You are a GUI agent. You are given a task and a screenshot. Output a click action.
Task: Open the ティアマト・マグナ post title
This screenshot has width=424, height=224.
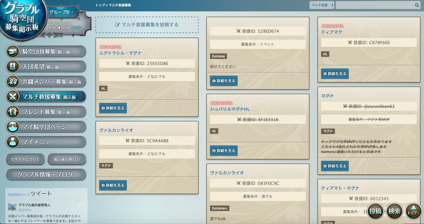click(x=340, y=188)
